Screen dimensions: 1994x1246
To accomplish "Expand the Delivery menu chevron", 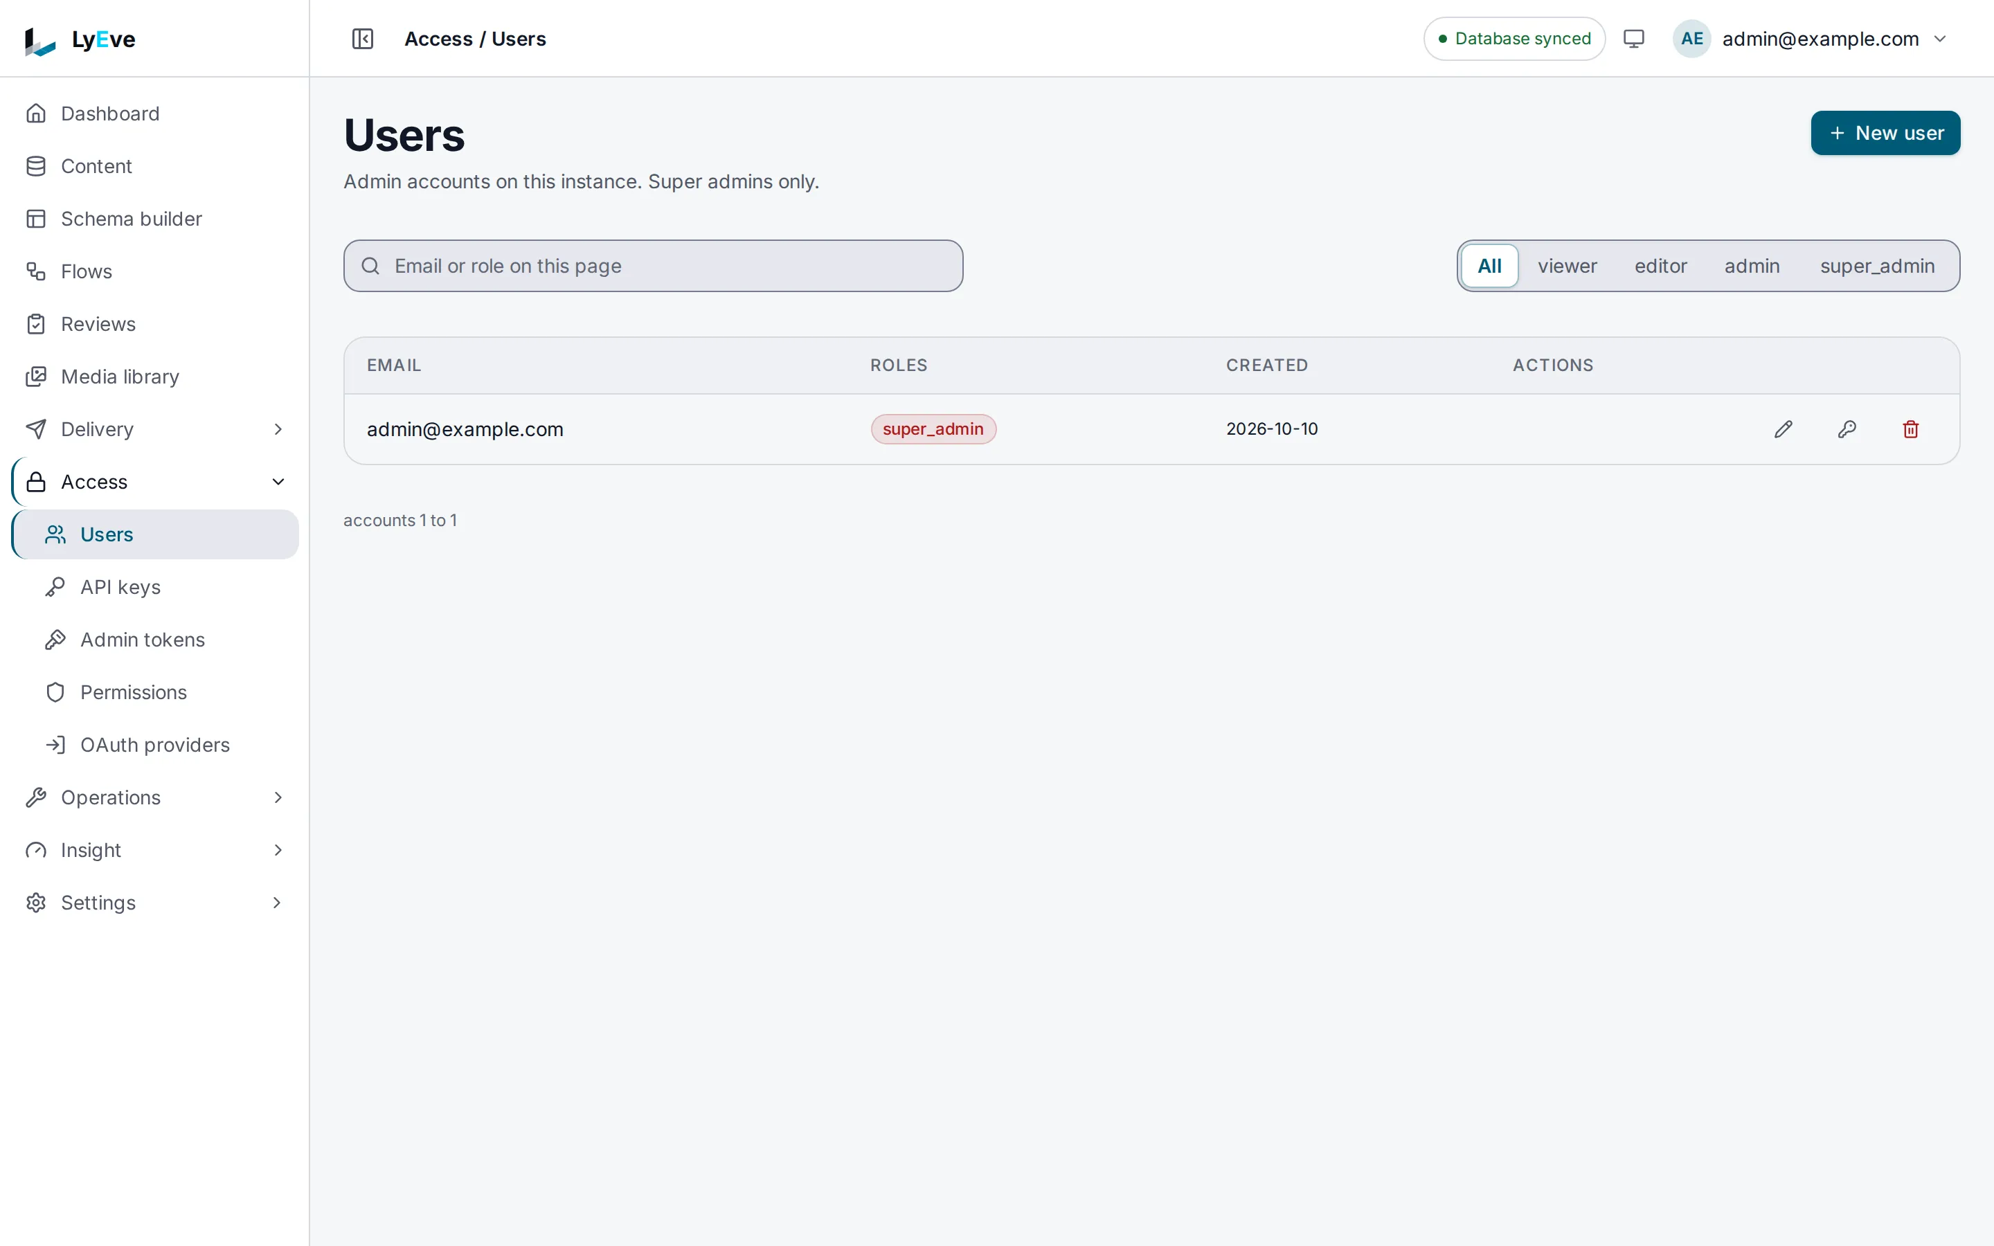I will pyautogui.click(x=278, y=429).
